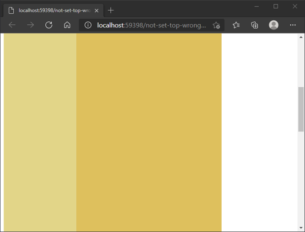
Task: Select the localhost:59398/not-set-top-wro tab
Action: point(53,11)
